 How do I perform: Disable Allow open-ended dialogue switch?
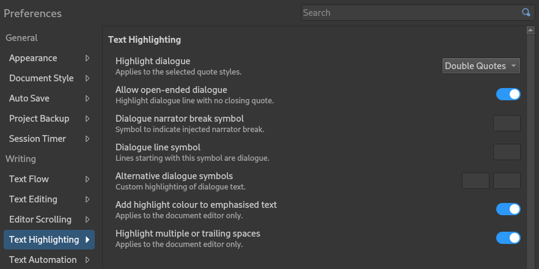pos(508,94)
